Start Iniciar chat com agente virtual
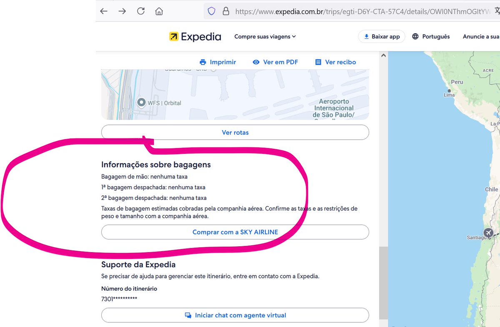 235,315
